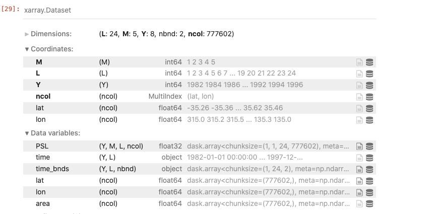Click the xarray.Dataset header text

coord(47,10)
